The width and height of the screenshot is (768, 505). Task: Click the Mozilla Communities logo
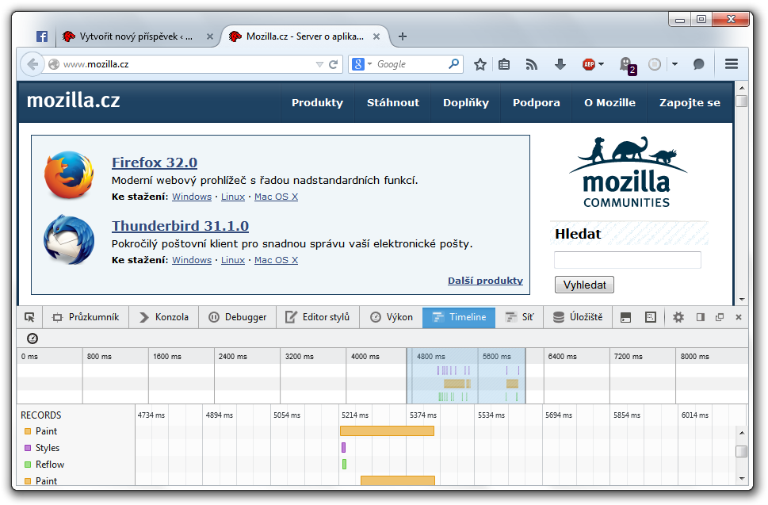[x=628, y=172]
